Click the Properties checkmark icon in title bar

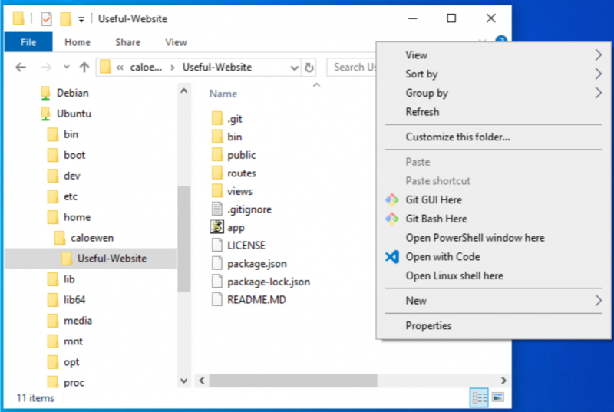46,18
